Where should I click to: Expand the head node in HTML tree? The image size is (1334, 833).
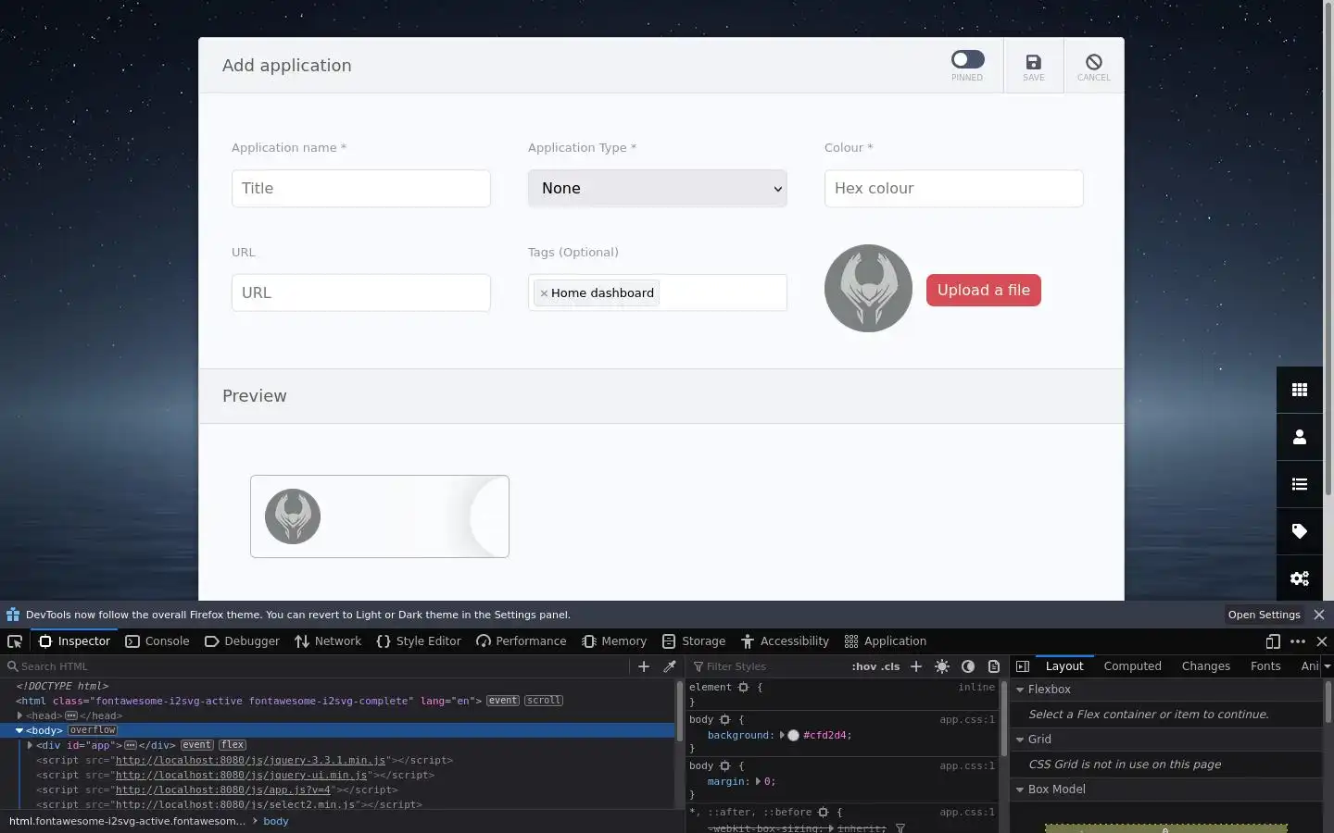(19, 715)
